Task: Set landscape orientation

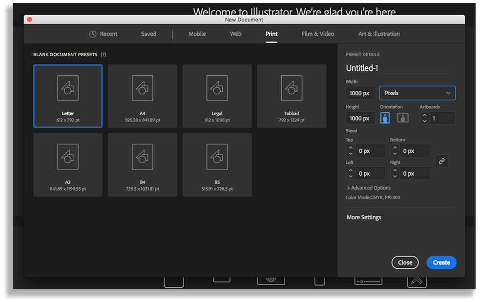Action: click(402, 118)
